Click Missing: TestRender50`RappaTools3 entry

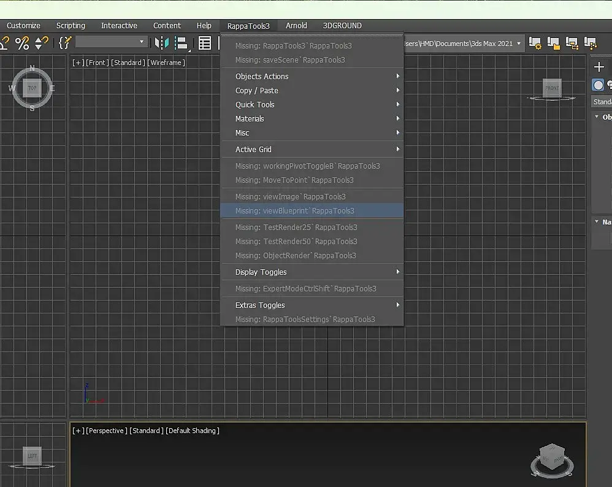coord(312,241)
